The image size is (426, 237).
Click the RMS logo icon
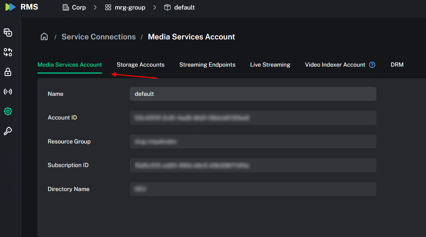click(x=11, y=7)
